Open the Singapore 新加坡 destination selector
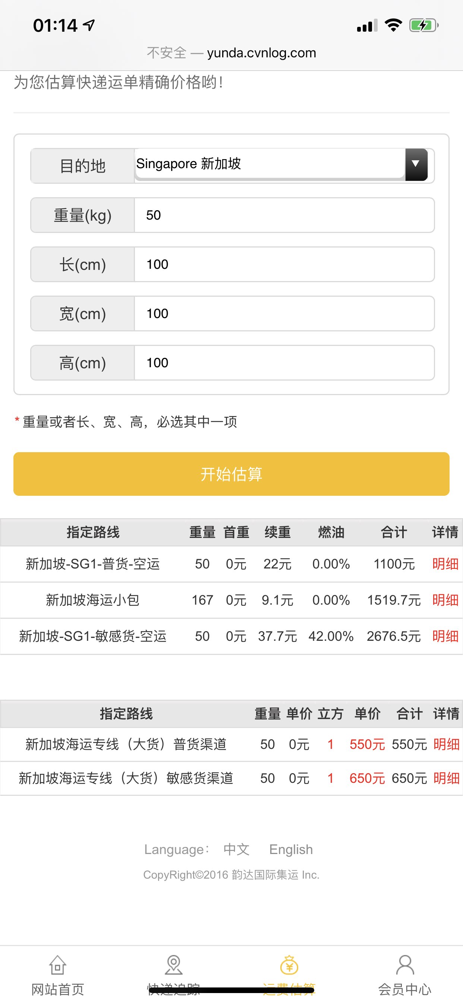 click(269, 164)
